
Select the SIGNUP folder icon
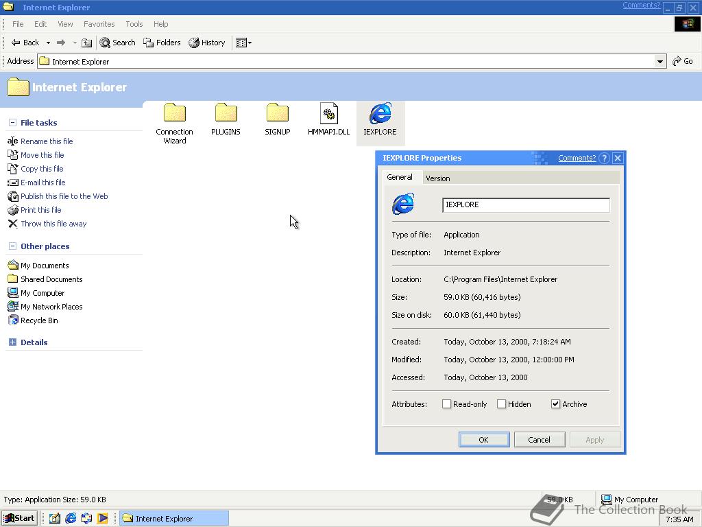[x=277, y=113]
